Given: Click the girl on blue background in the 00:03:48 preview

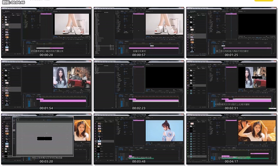Looking at the screenshot, I should pos(164,131).
